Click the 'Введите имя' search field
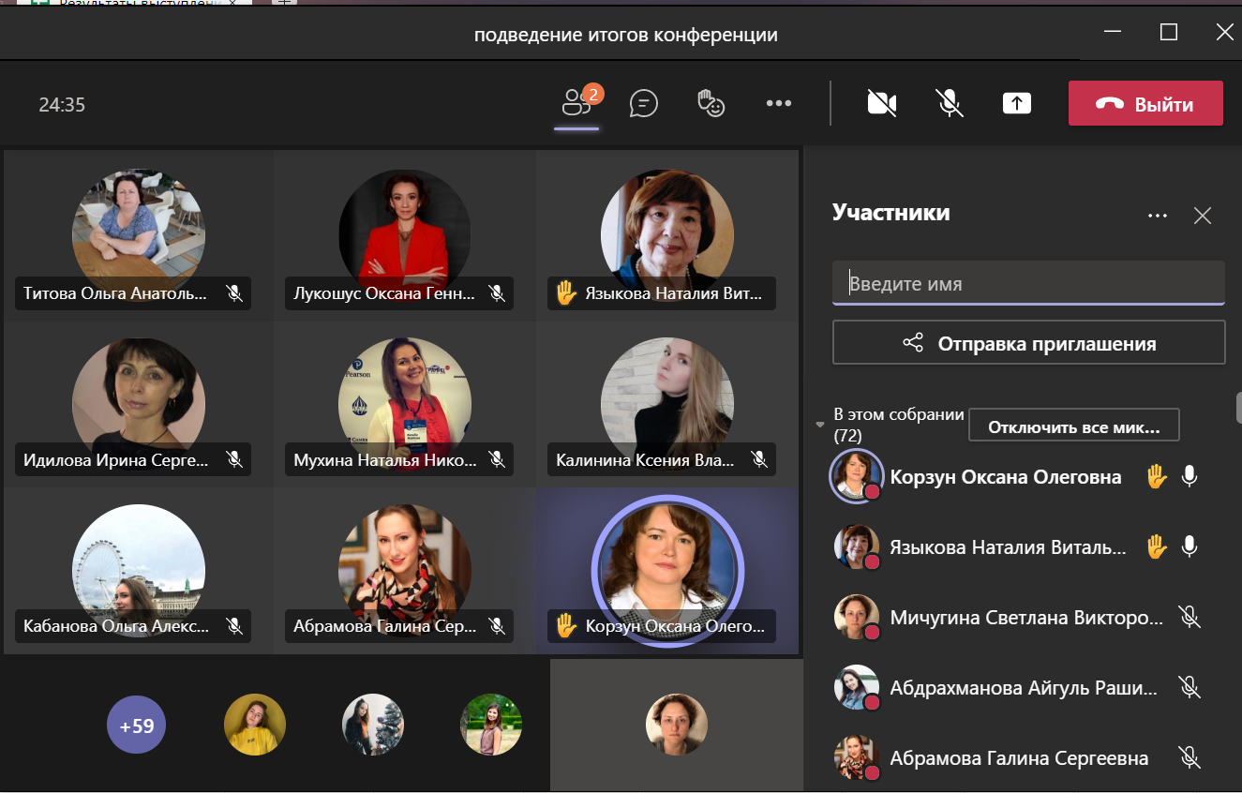Viewport: 1242px width, 793px height. pyautogui.click(x=1028, y=283)
